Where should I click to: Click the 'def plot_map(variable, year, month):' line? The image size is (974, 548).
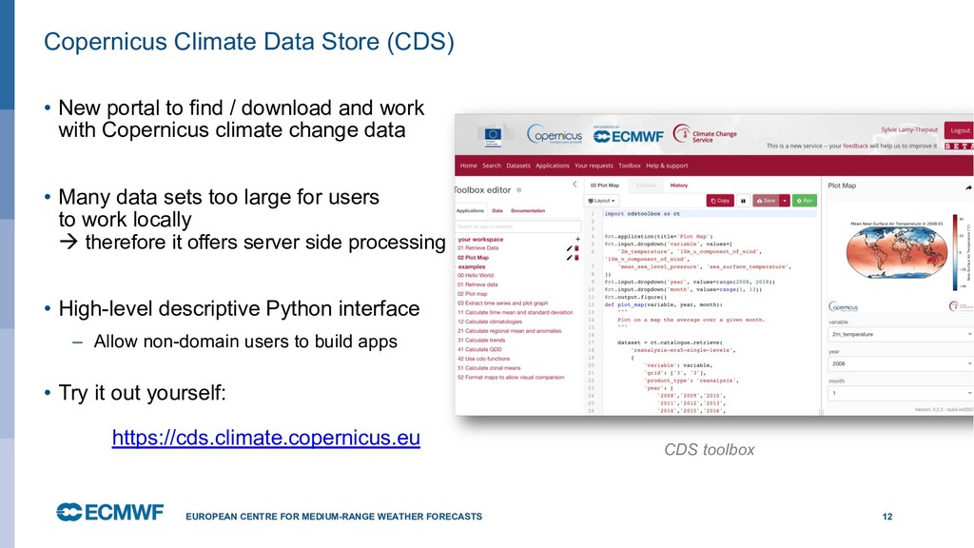point(663,304)
